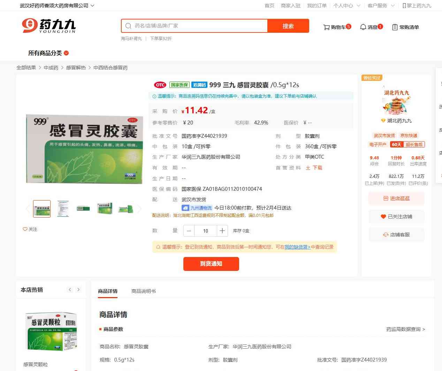Viewport: 442px width, 371px height.
Task: Toggle the 已关注店铺 followed store button
Action: coord(396,217)
